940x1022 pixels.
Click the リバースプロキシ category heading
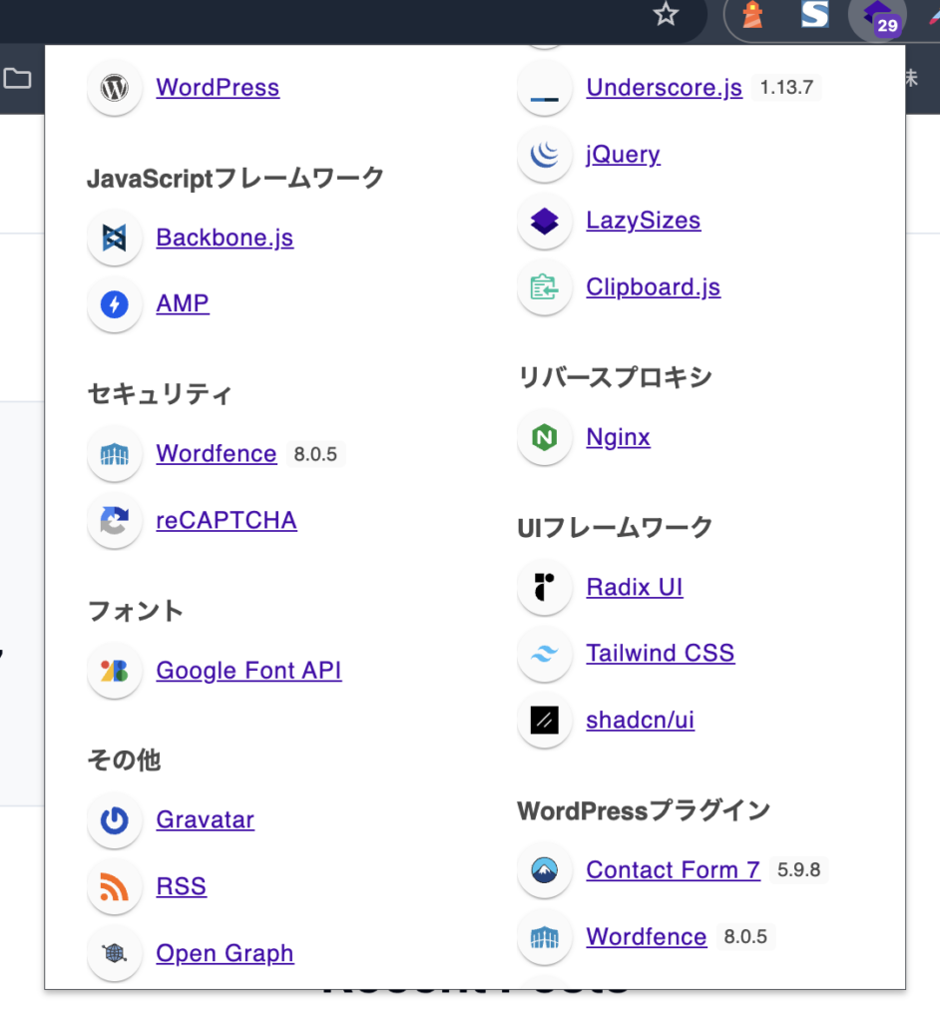615,377
